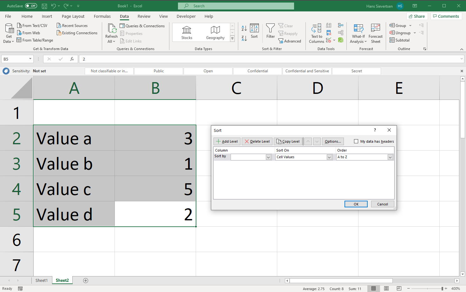Sort ascending A to Z icon
The image size is (466, 292).
click(x=244, y=28)
